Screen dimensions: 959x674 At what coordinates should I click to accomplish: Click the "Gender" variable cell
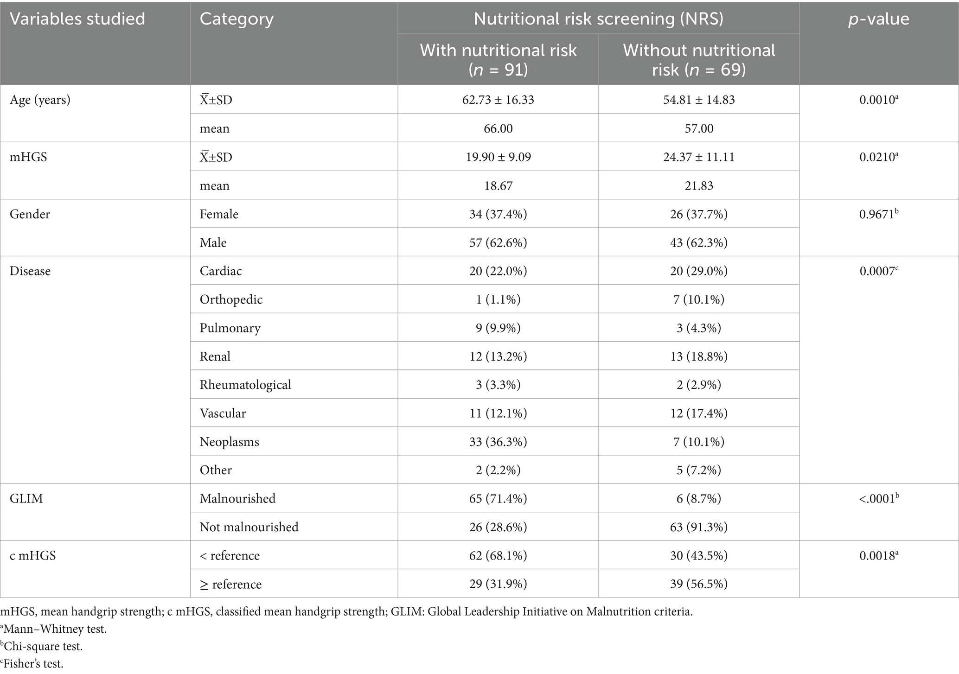coord(30,214)
